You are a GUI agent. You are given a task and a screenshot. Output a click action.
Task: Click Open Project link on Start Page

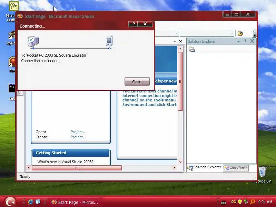point(79,132)
